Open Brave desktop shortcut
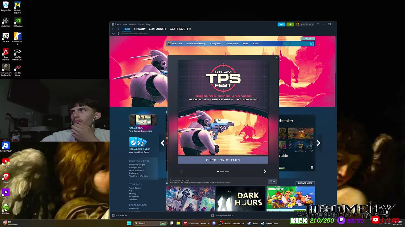405x227 pixels. pyautogui.click(x=6, y=178)
